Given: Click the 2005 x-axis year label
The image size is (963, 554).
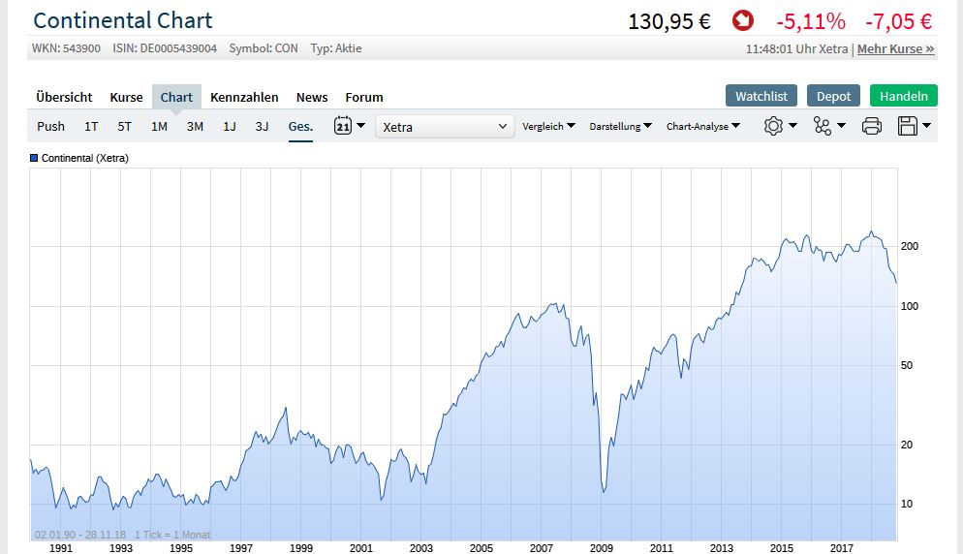Looking at the screenshot, I should (x=481, y=548).
